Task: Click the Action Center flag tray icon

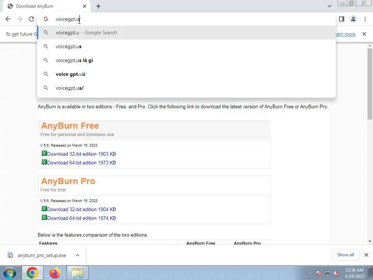Action: [x=319, y=273]
